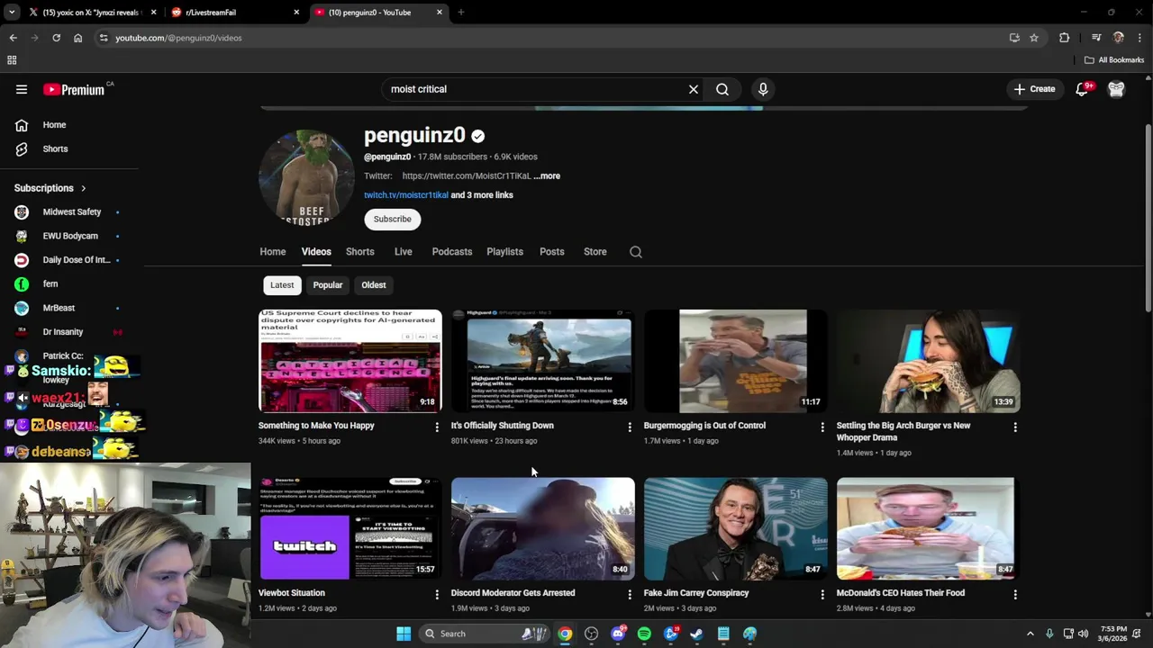Bookmark this page with the star icon

[x=1034, y=38]
